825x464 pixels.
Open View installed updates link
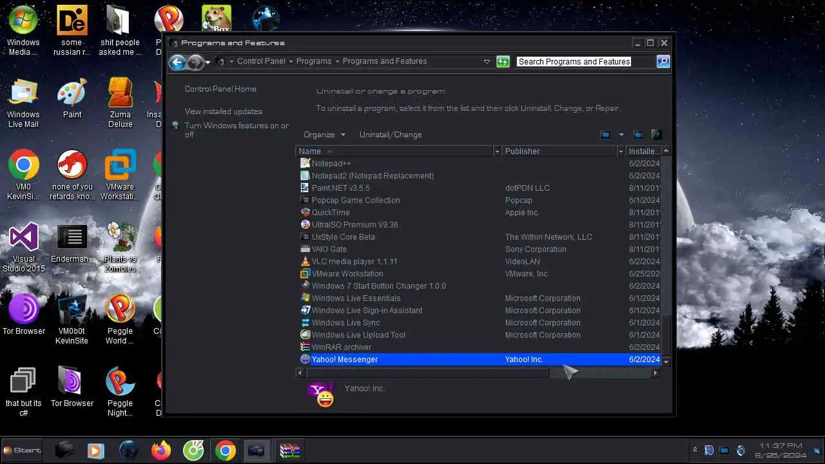click(224, 111)
